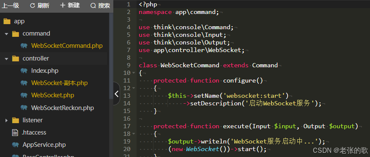370x157 pixels.
Task: Click the 搜索 search label
Action: [x=104, y=6]
